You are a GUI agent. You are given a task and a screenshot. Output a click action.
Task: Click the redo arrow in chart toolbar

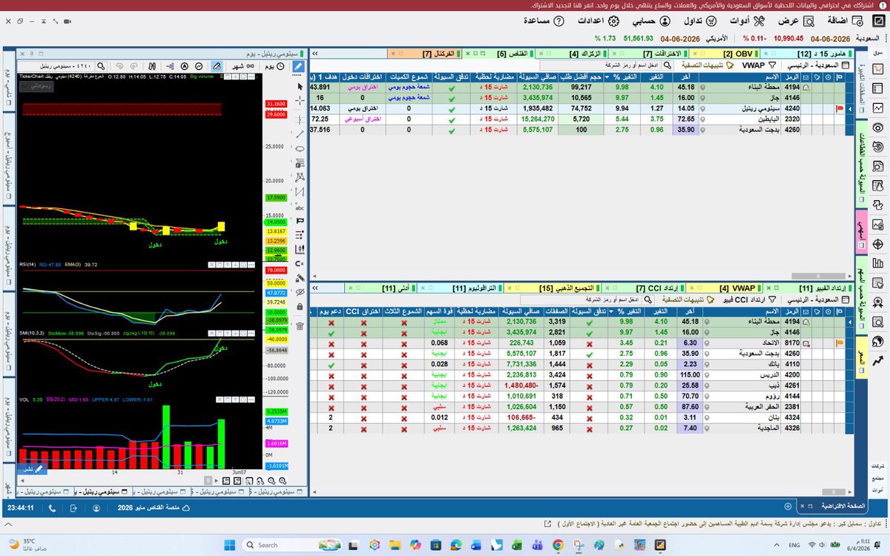[133, 67]
